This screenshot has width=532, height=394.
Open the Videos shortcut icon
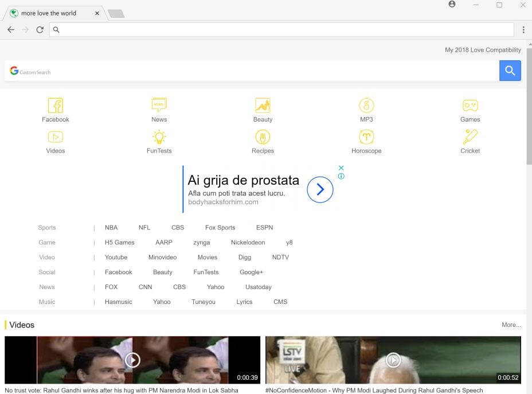55,137
